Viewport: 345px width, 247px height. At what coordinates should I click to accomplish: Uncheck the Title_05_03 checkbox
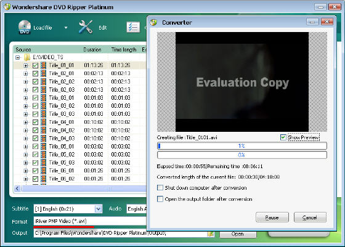pos(35,163)
